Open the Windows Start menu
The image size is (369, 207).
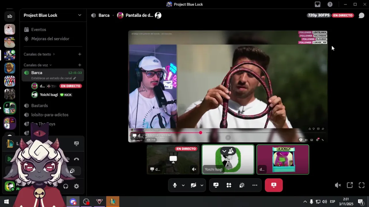click(6, 202)
